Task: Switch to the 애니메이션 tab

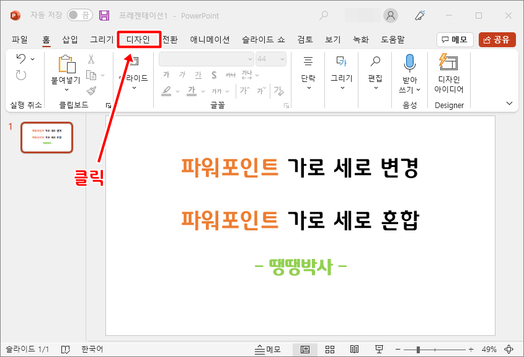Action: pyautogui.click(x=210, y=40)
